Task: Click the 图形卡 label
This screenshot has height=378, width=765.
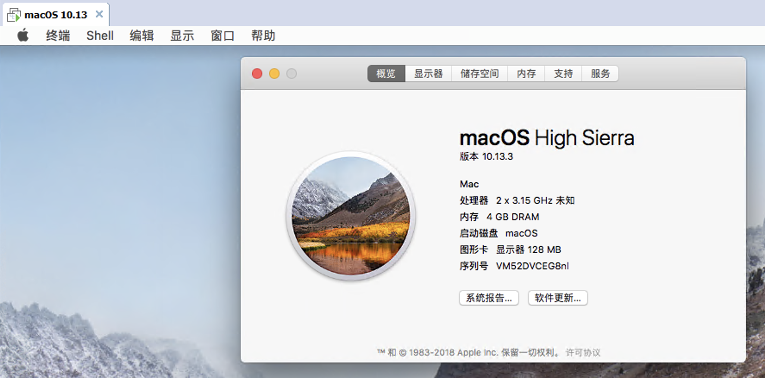Action: click(x=474, y=249)
